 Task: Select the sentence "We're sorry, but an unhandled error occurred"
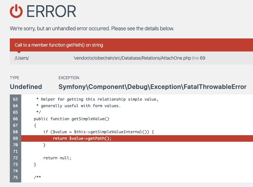click(60, 28)
